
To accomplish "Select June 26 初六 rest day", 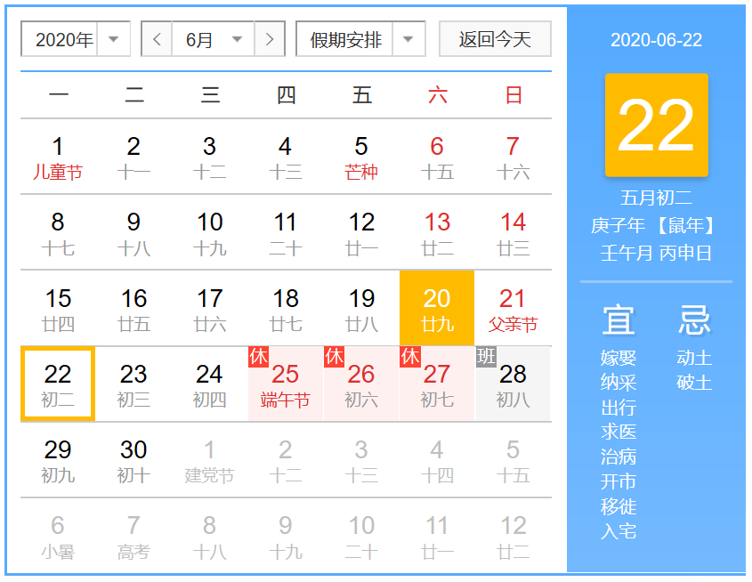I will coord(361,384).
